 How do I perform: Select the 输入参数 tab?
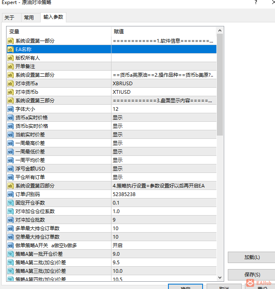(53, 17)
